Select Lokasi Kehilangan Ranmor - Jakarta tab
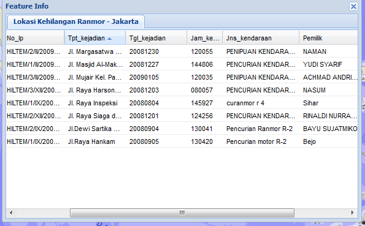Image resolution: width=365 pixels, height=226 pixels. (76, 21)
